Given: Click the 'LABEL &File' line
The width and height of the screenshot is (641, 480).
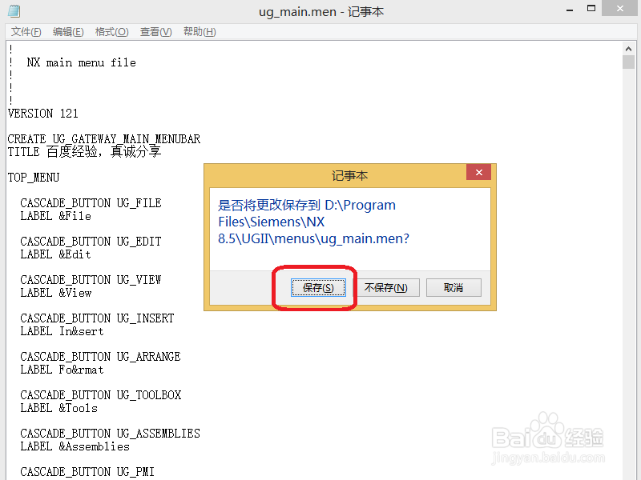Looking at the screenshot, I should (55, 216).
